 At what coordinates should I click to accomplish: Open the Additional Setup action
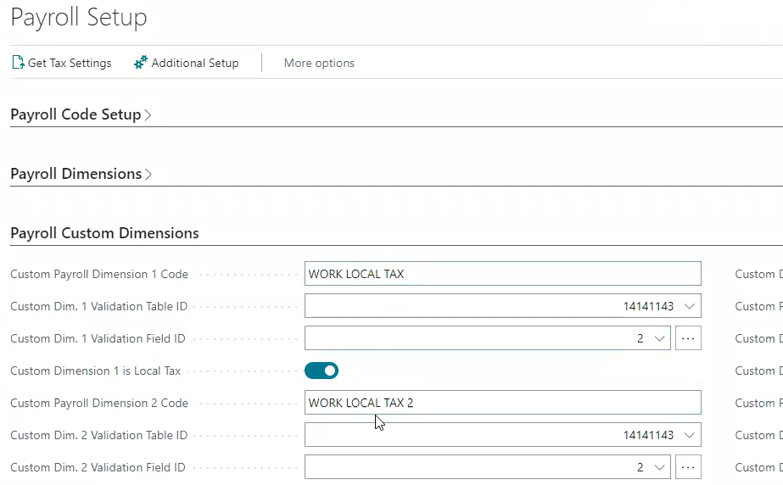[194, 63]
